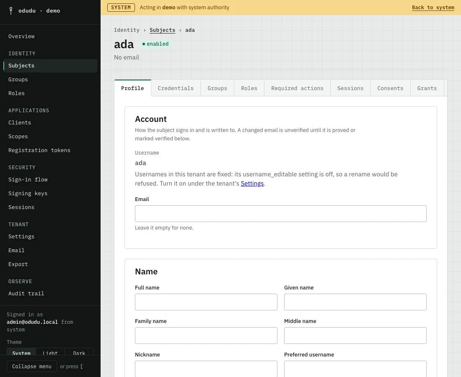The width and height of the screenshot is (461, 377).
Task: Click the 'No email' text under ada
Action: [127, 57]
